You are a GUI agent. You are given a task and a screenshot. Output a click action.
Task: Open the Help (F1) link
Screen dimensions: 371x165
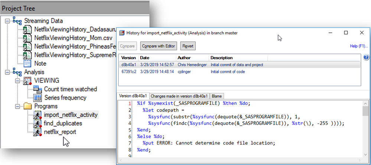[x=358, y=46]
